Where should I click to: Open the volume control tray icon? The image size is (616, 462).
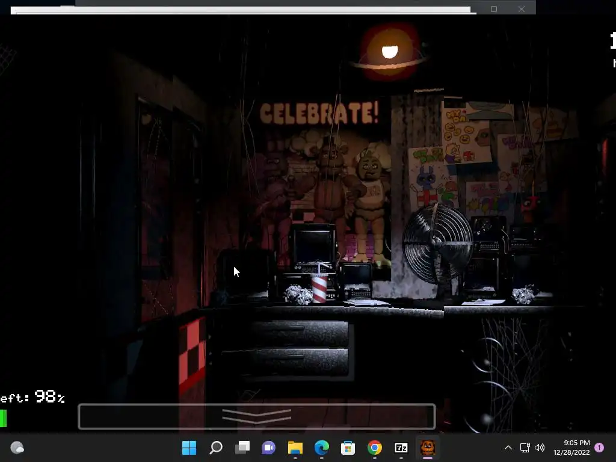540,448
